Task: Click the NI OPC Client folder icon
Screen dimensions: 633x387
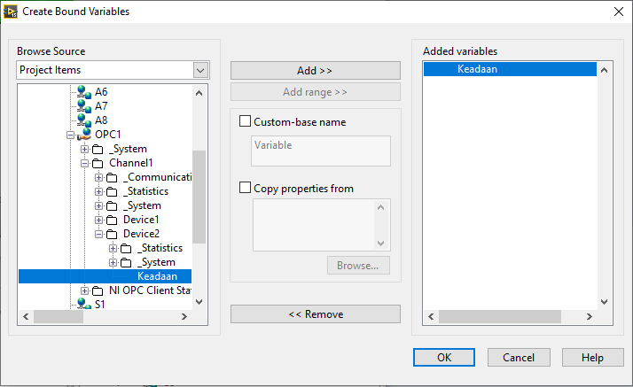Action: coord(98,290)
